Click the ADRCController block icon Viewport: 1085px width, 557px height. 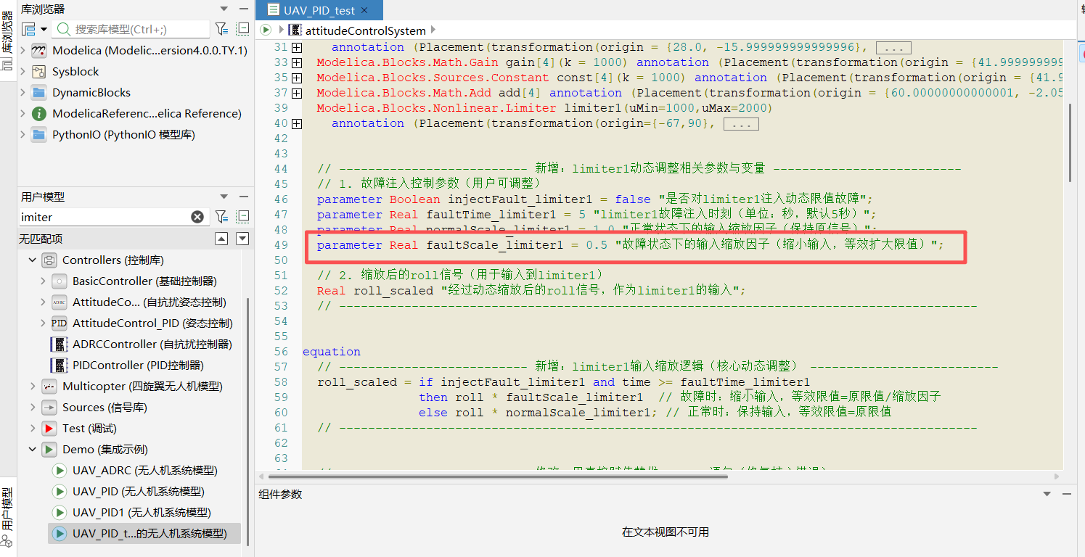60,344
